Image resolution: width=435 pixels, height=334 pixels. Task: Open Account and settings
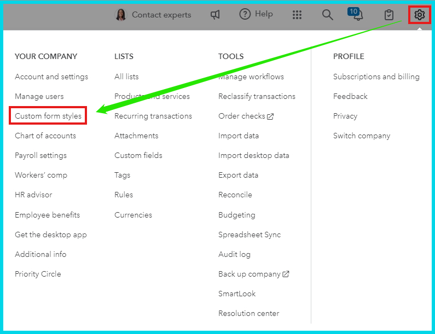[x=51, y=77]
